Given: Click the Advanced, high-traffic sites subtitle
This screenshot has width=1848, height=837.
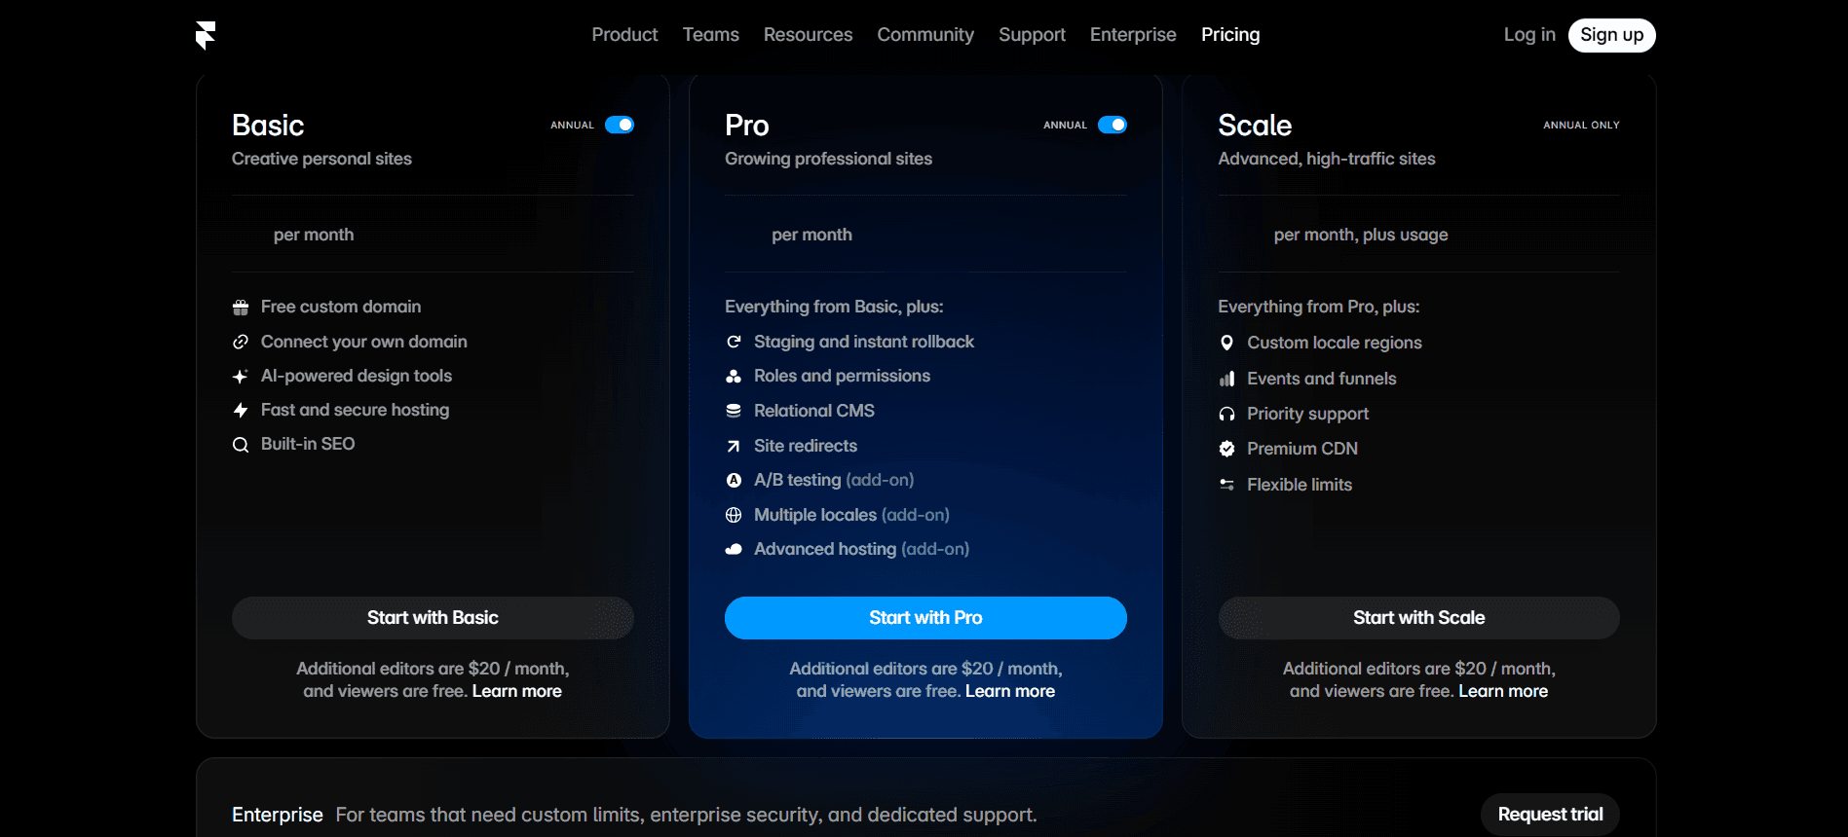Looking at the screenshot, I should point(1326,159).
